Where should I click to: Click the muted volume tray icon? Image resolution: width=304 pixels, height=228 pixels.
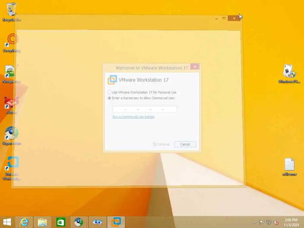(x=276, y=222)
